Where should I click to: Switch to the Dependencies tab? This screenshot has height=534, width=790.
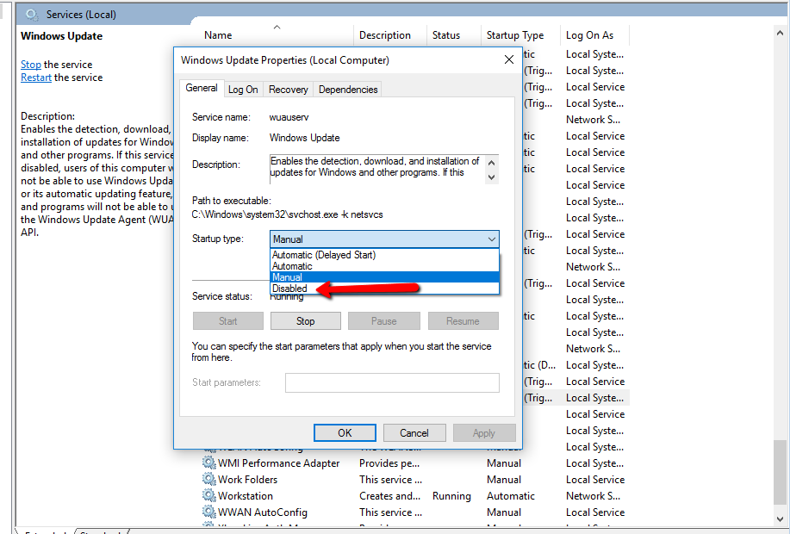[348, 90]
